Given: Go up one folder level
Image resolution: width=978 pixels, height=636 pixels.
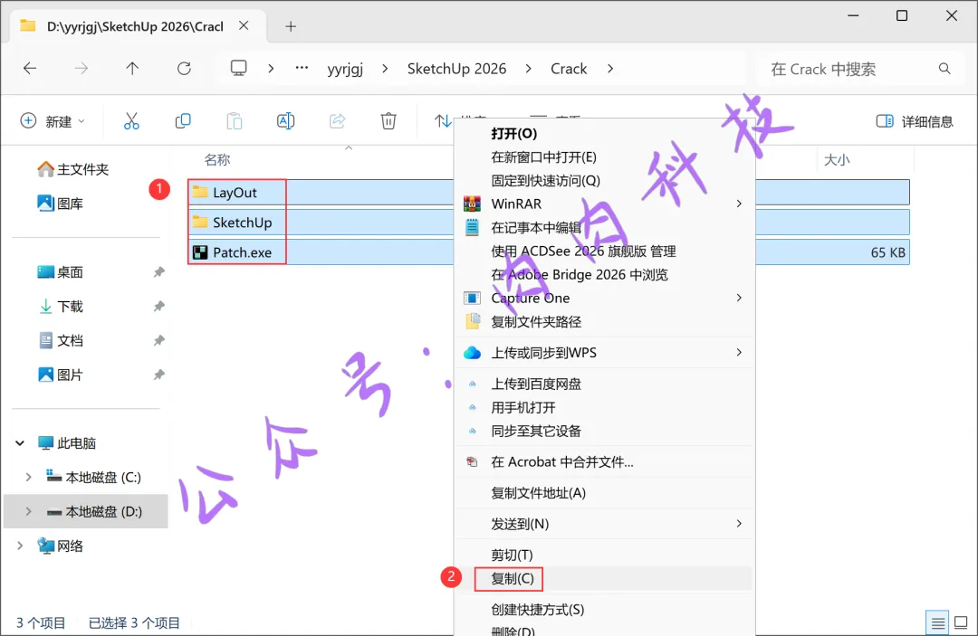Looking at the screenshot, I should tap(132, 69).
